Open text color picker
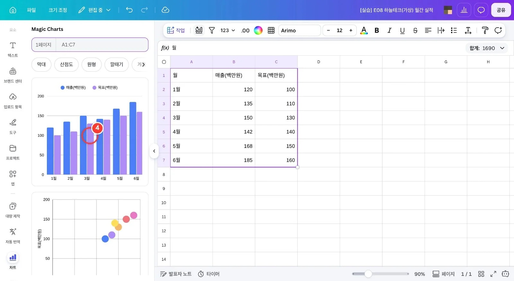The height and width of the screenshot is (281, 514). (364, 30)
